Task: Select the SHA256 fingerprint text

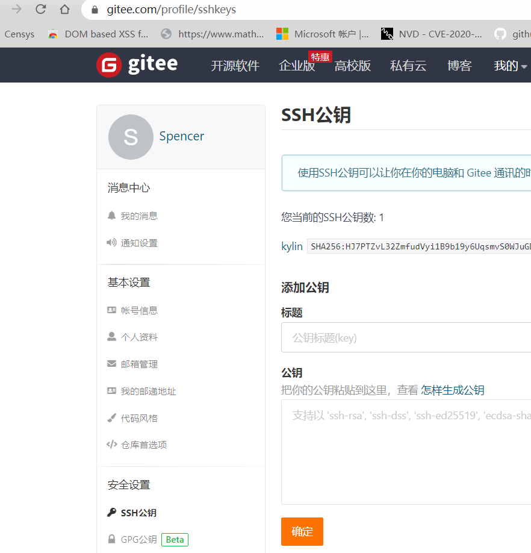Action: point(419,246)
